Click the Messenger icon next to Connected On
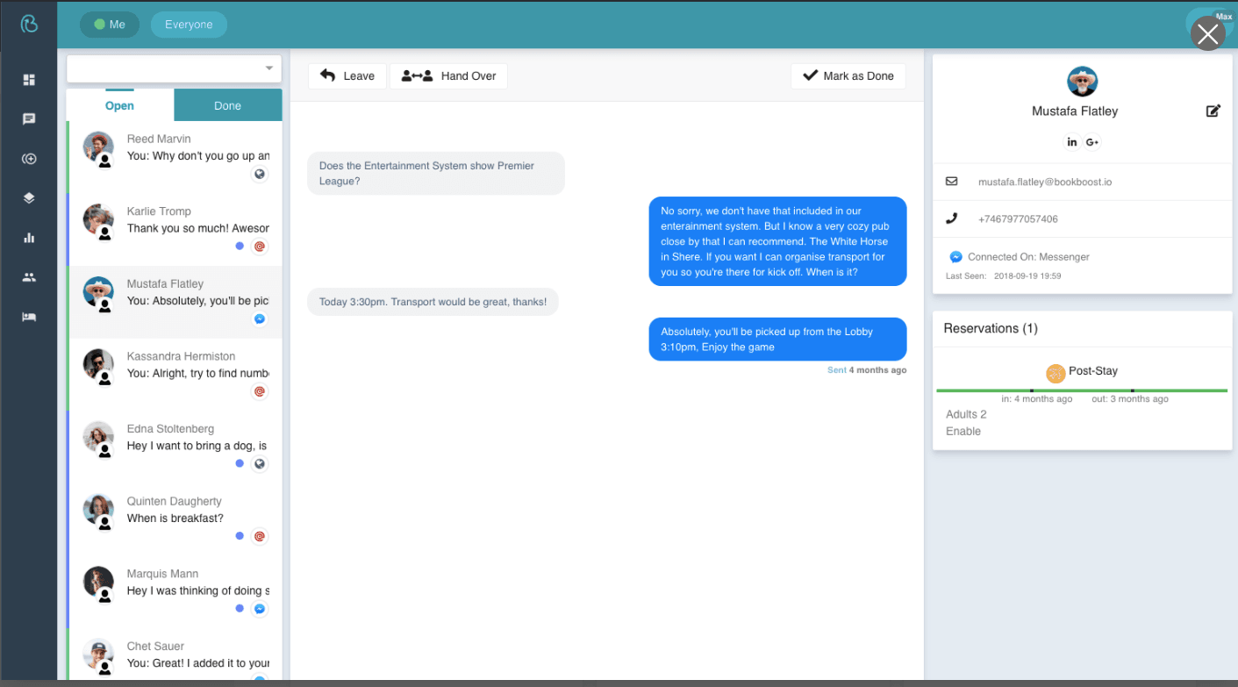 tap(955, 256)
